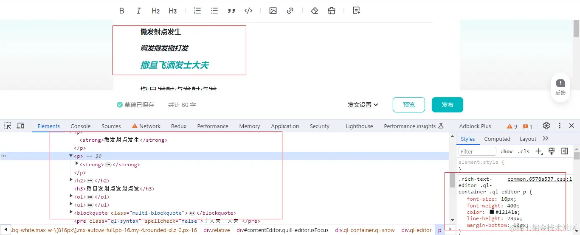Show the 9 warnings indicator
Screen dimensions: 580x235
click(x=512, y=126)
